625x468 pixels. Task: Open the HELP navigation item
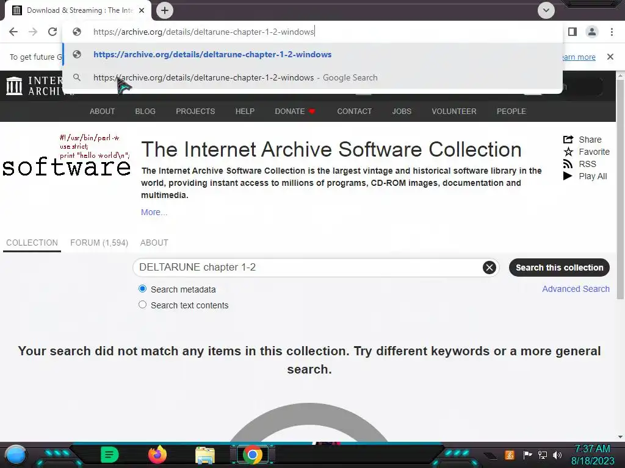245,112
